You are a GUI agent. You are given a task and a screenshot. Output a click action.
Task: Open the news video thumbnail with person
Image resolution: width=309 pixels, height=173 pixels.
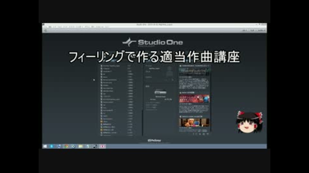194,123
